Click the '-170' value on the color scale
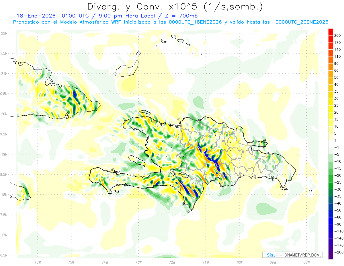Viewport: 344px width, 266px height. 339,245
